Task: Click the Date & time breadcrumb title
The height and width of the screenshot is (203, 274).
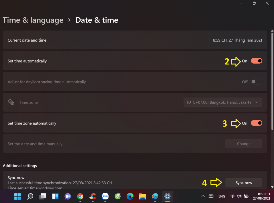Action: (97, 20)
